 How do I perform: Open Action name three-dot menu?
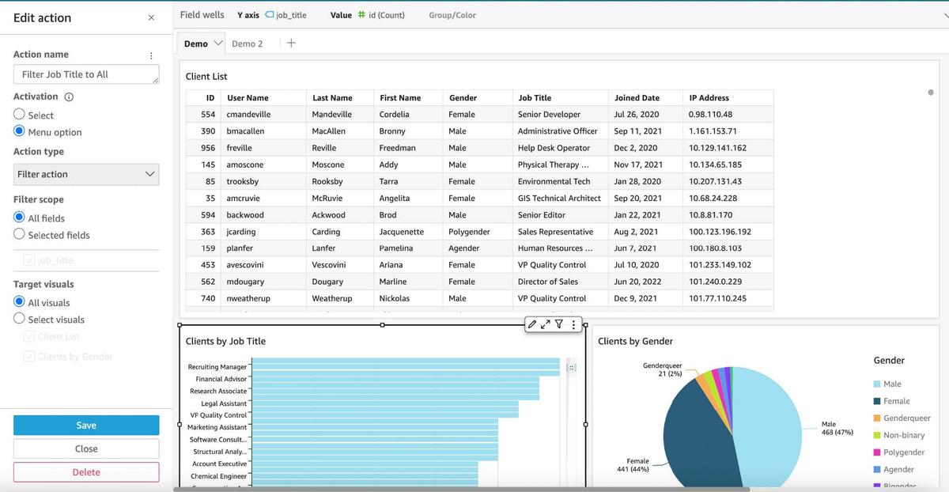[x=151, y=56]
